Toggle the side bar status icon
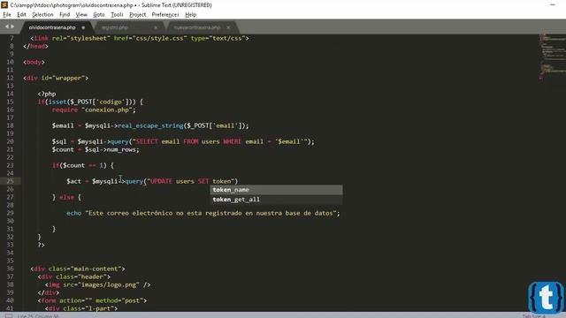The width and height of the screenshot is (566, 318). click(8, 316)
